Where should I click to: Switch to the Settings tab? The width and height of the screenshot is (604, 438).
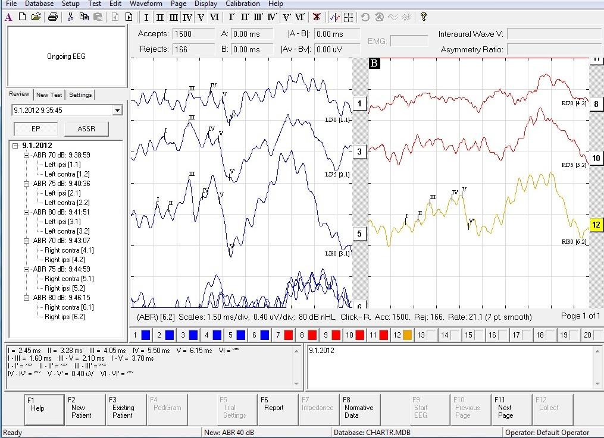point(80,94)
